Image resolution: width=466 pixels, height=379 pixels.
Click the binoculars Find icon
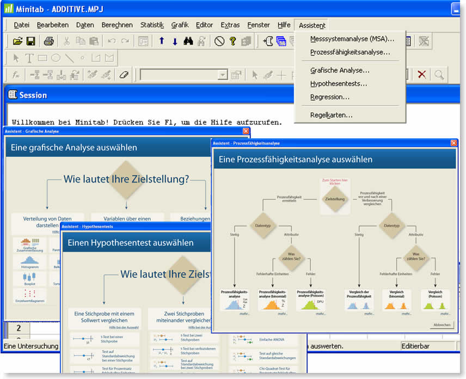[188, 41]
